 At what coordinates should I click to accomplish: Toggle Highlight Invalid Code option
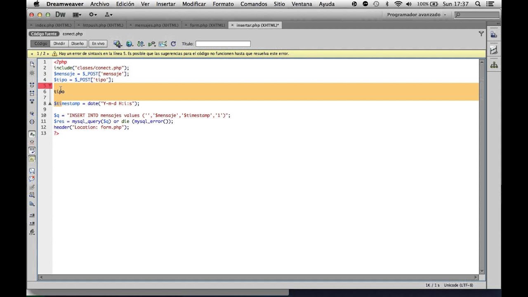tap(32, 142)
